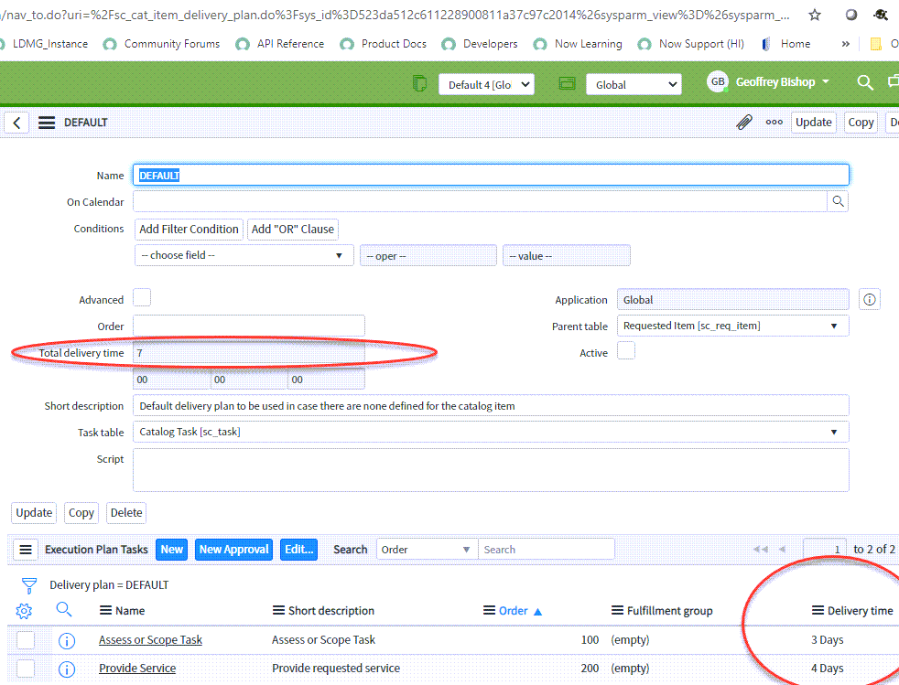Viewport: 899px width, 685px height.
Task: Click info icon on Assess or Scope Task row
Action: click(66, 640)
